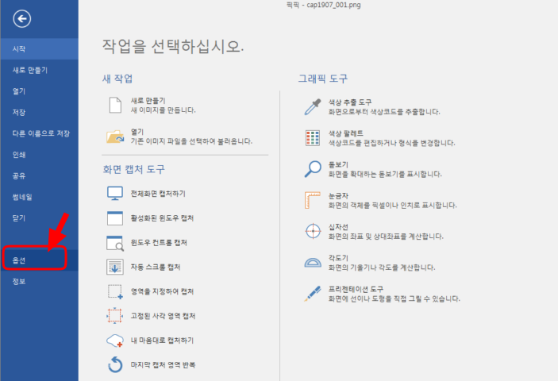
Task: Click the 돋보기 title text
Action: coord(338,165)
